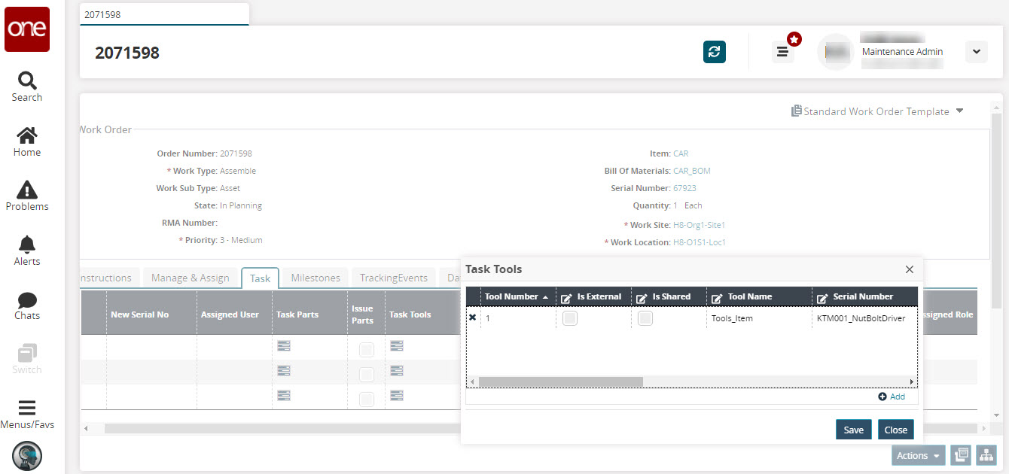Toggle the Is Shared checkbox for Tools_Item
This screenshot has width=1009, height=474.
click(645, 318)
